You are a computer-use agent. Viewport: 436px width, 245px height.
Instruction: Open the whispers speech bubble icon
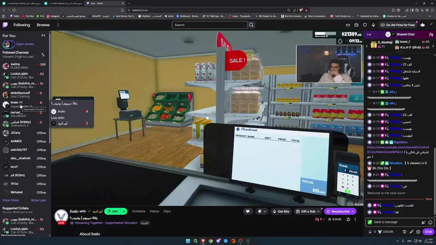365,25
